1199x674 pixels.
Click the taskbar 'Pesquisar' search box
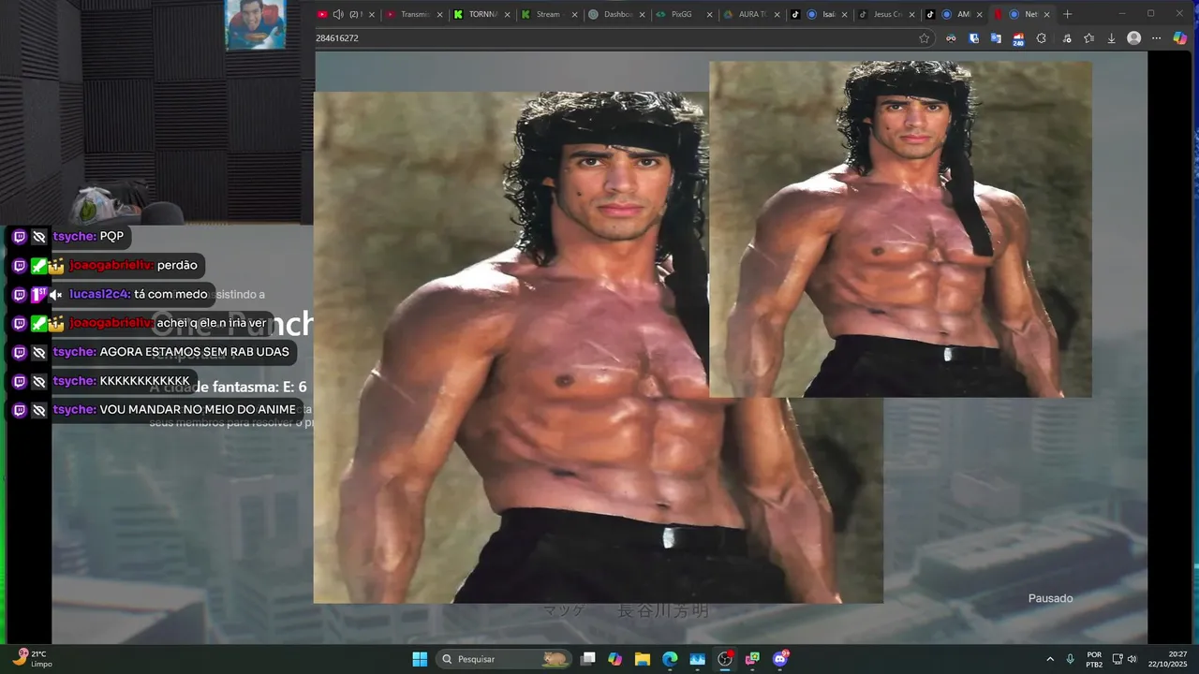pos(504,659)
